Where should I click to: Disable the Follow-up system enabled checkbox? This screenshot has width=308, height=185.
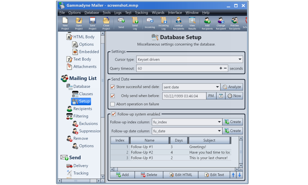coord(114,114)
